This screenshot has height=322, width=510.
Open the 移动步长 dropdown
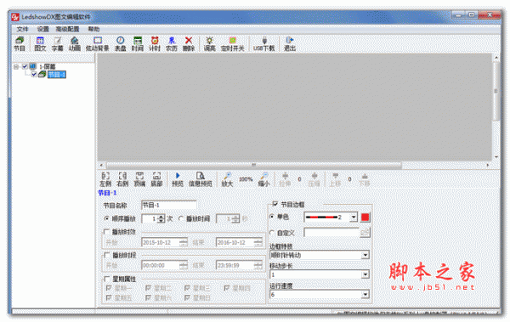pyautogui.click(x=365, y=274)
